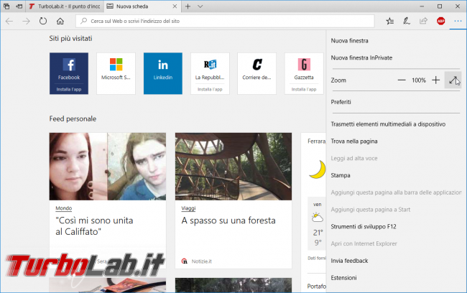Set these tabs aside icon
The width and height of the screenshot is (467, 293).
coord(19,6)
